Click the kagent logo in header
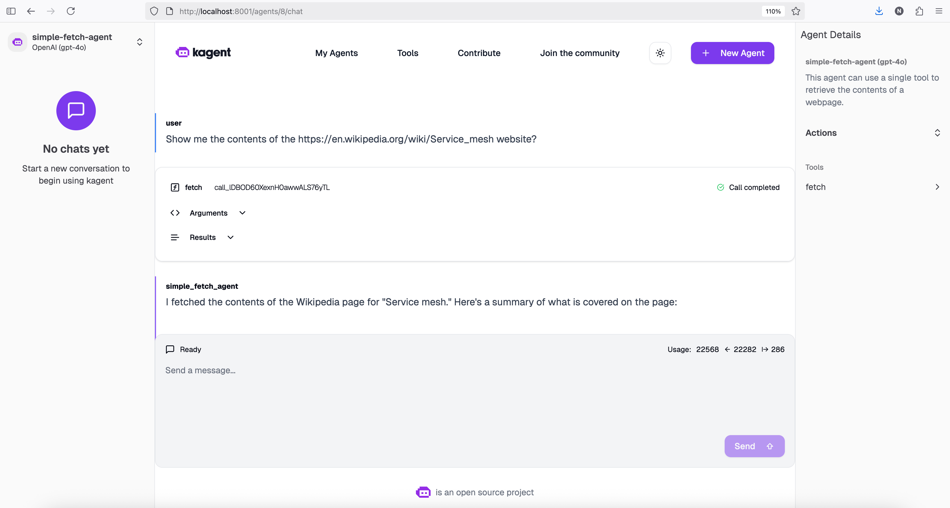This screenshot has height=508, width=950. click(x=203, y=53)
